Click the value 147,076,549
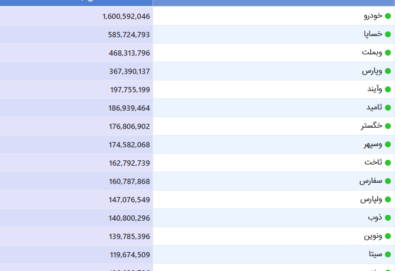This screenshot has width=395, height=271. point(129,200)
